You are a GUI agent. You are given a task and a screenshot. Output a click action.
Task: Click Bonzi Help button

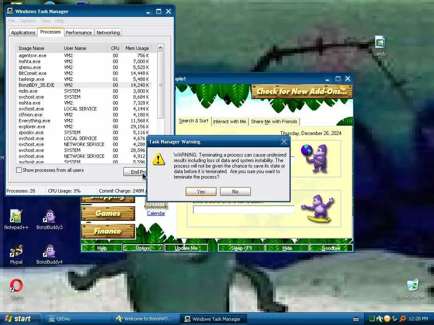click(102, 248)
